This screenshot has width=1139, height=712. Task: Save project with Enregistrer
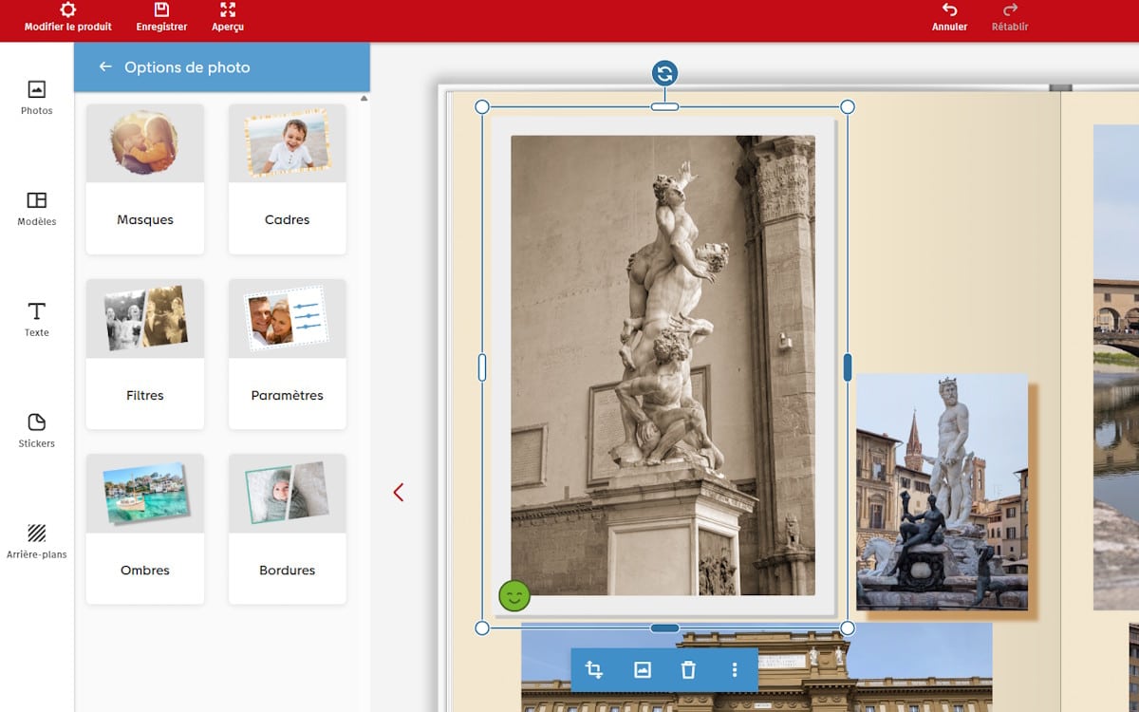point(161,17)
